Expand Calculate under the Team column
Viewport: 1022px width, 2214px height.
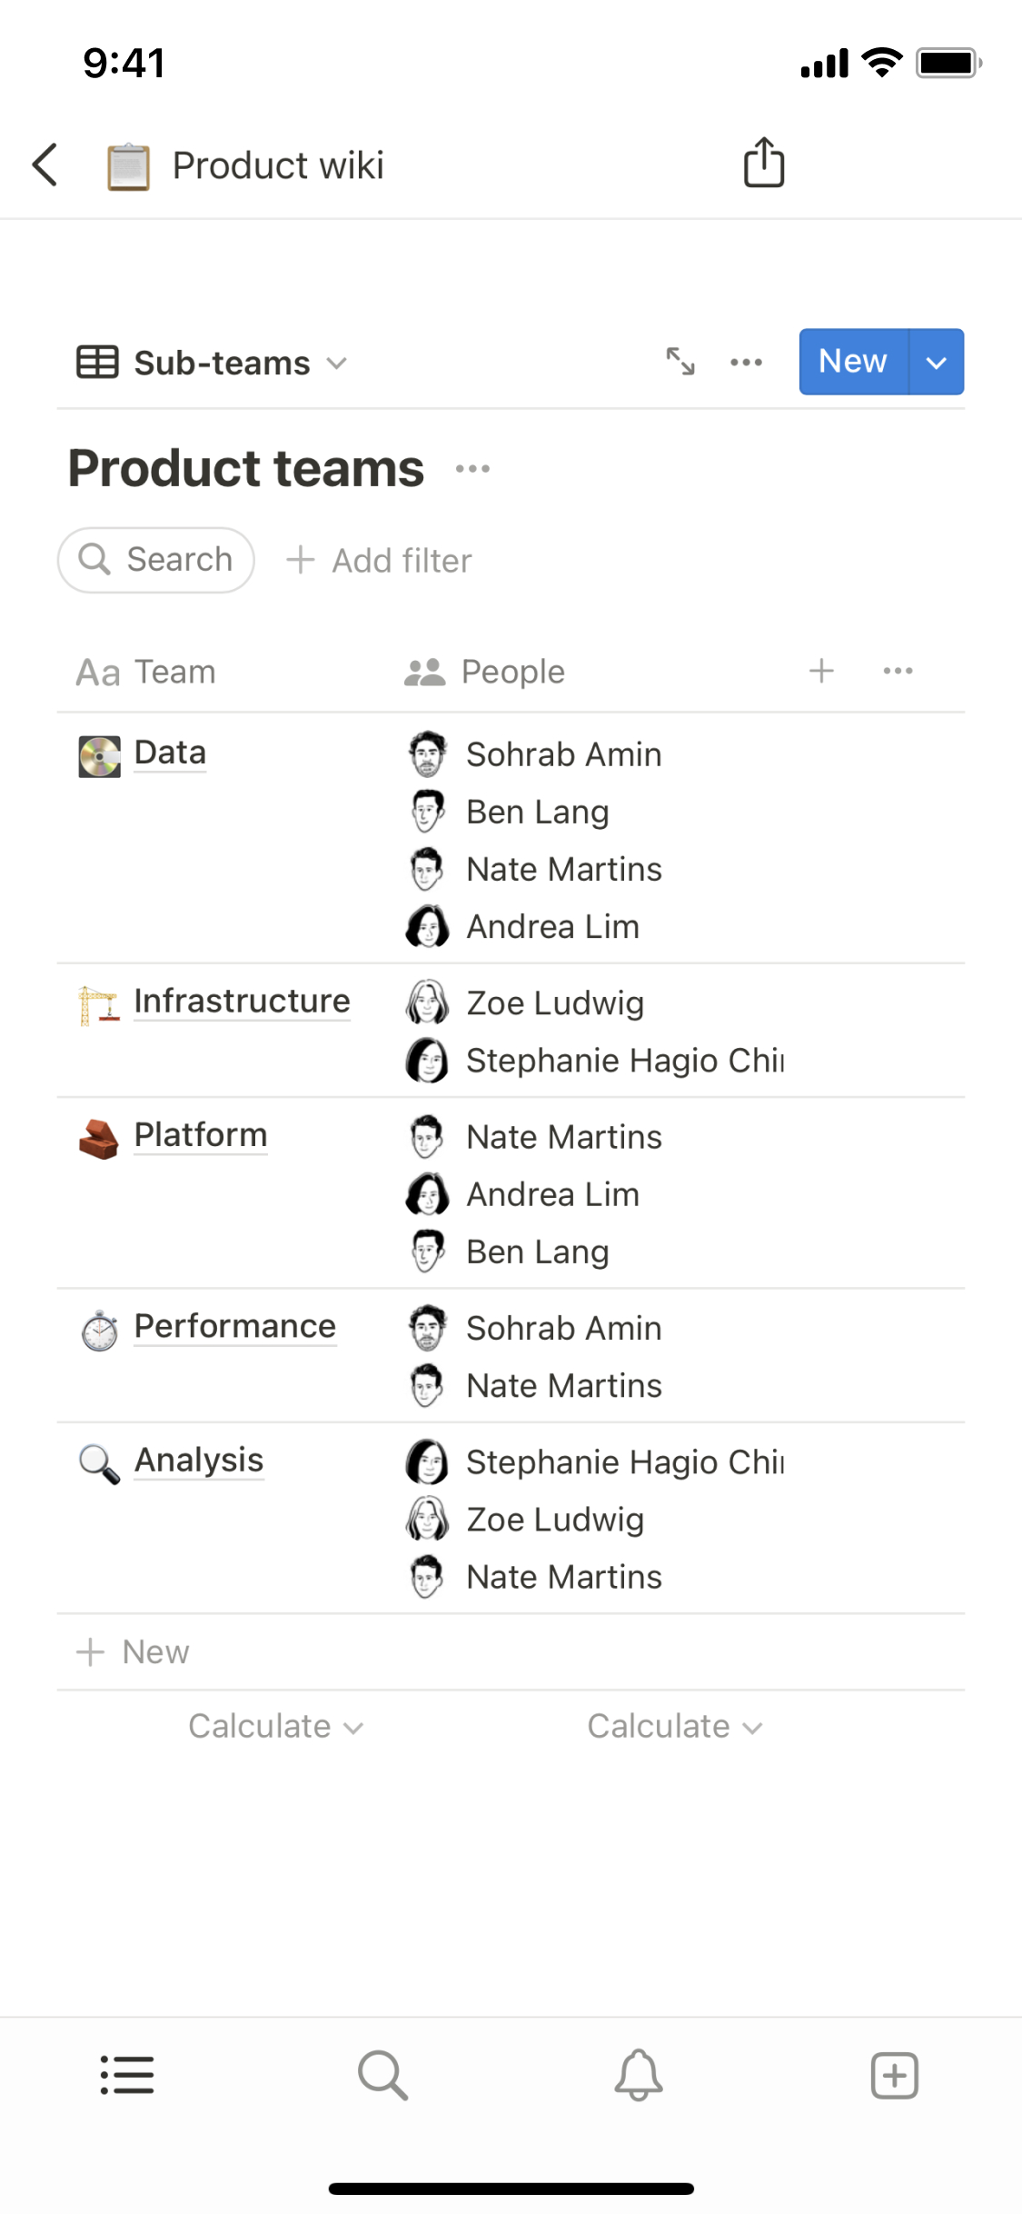coord(275,1726)
